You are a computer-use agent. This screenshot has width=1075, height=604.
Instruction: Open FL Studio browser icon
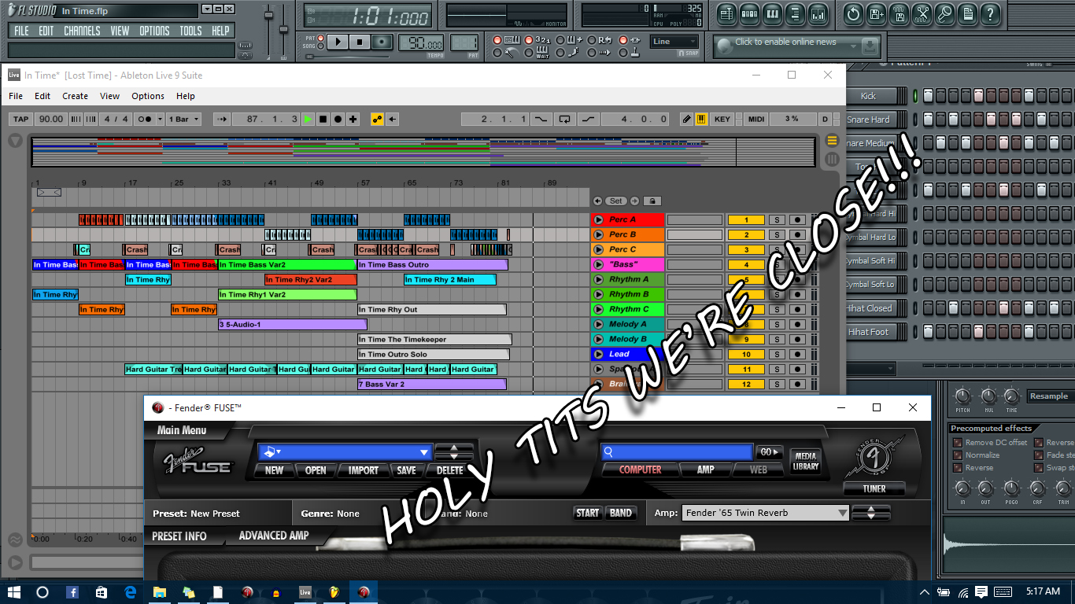pyautogui.click(x=795, y=14)
